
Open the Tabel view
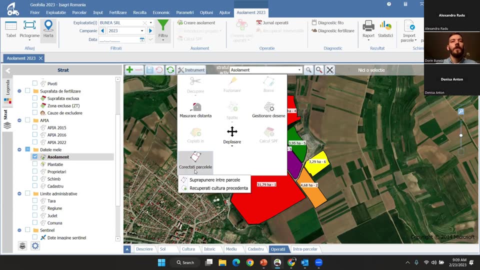[x=10, y=29]
